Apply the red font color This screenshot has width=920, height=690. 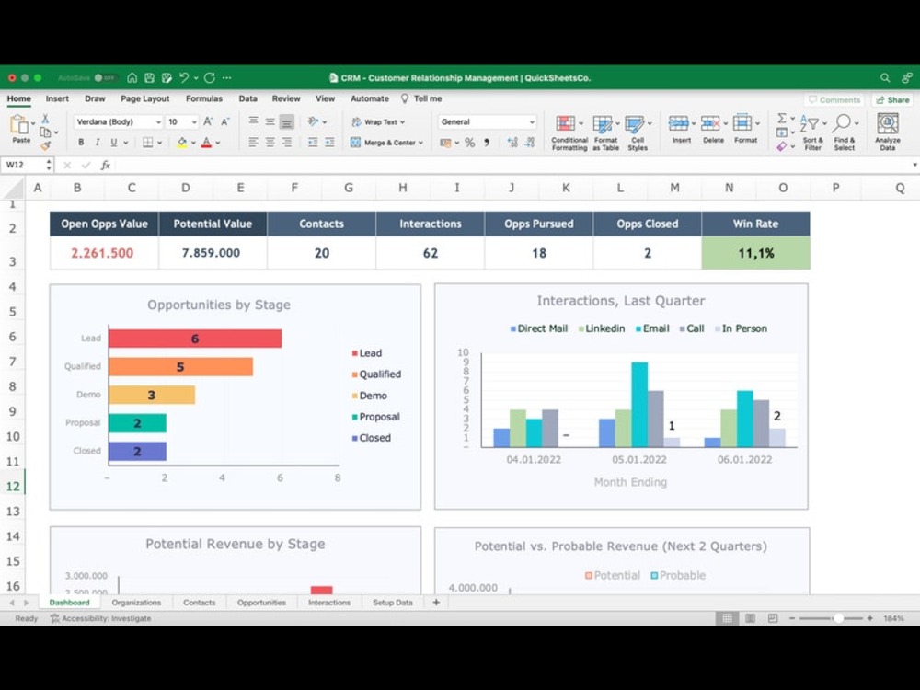coord(206,143)
